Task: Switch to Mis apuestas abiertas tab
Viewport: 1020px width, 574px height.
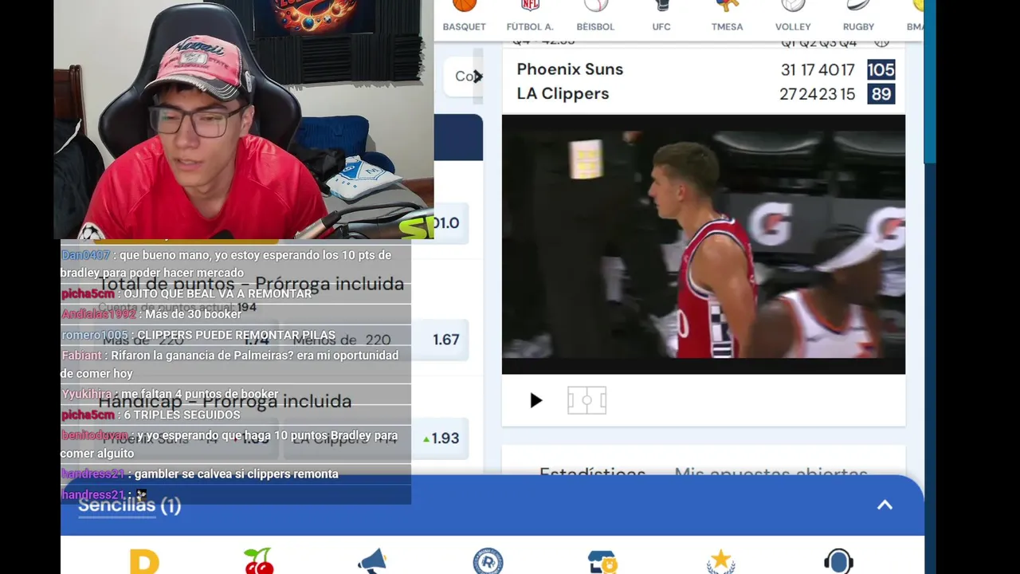Action: click(x=771, y=474)
